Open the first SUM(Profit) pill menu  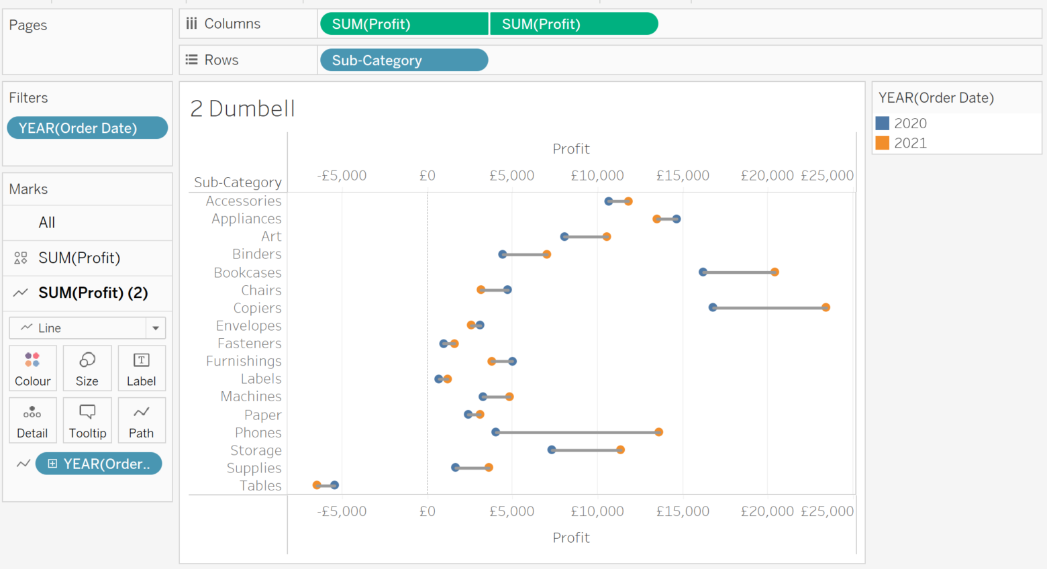(403, 23)
